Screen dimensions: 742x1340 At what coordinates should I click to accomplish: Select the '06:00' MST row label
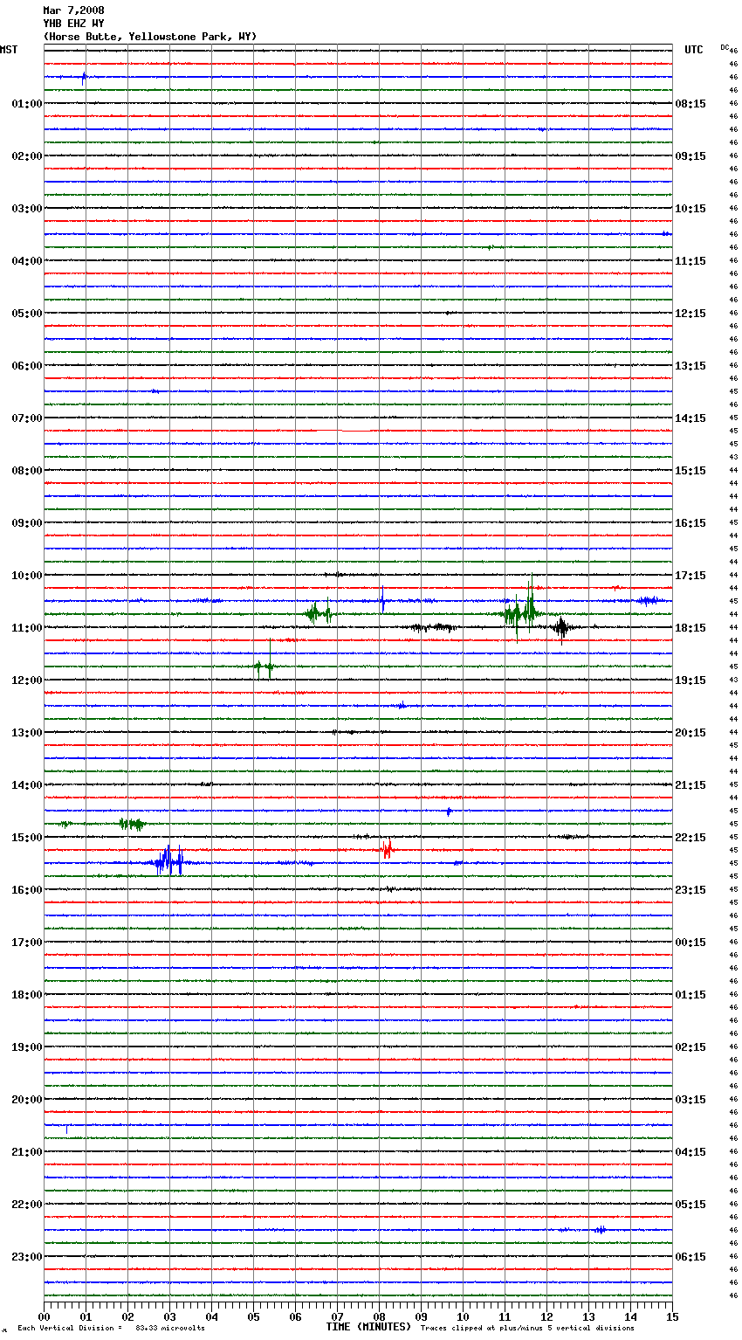pos(27,366)
